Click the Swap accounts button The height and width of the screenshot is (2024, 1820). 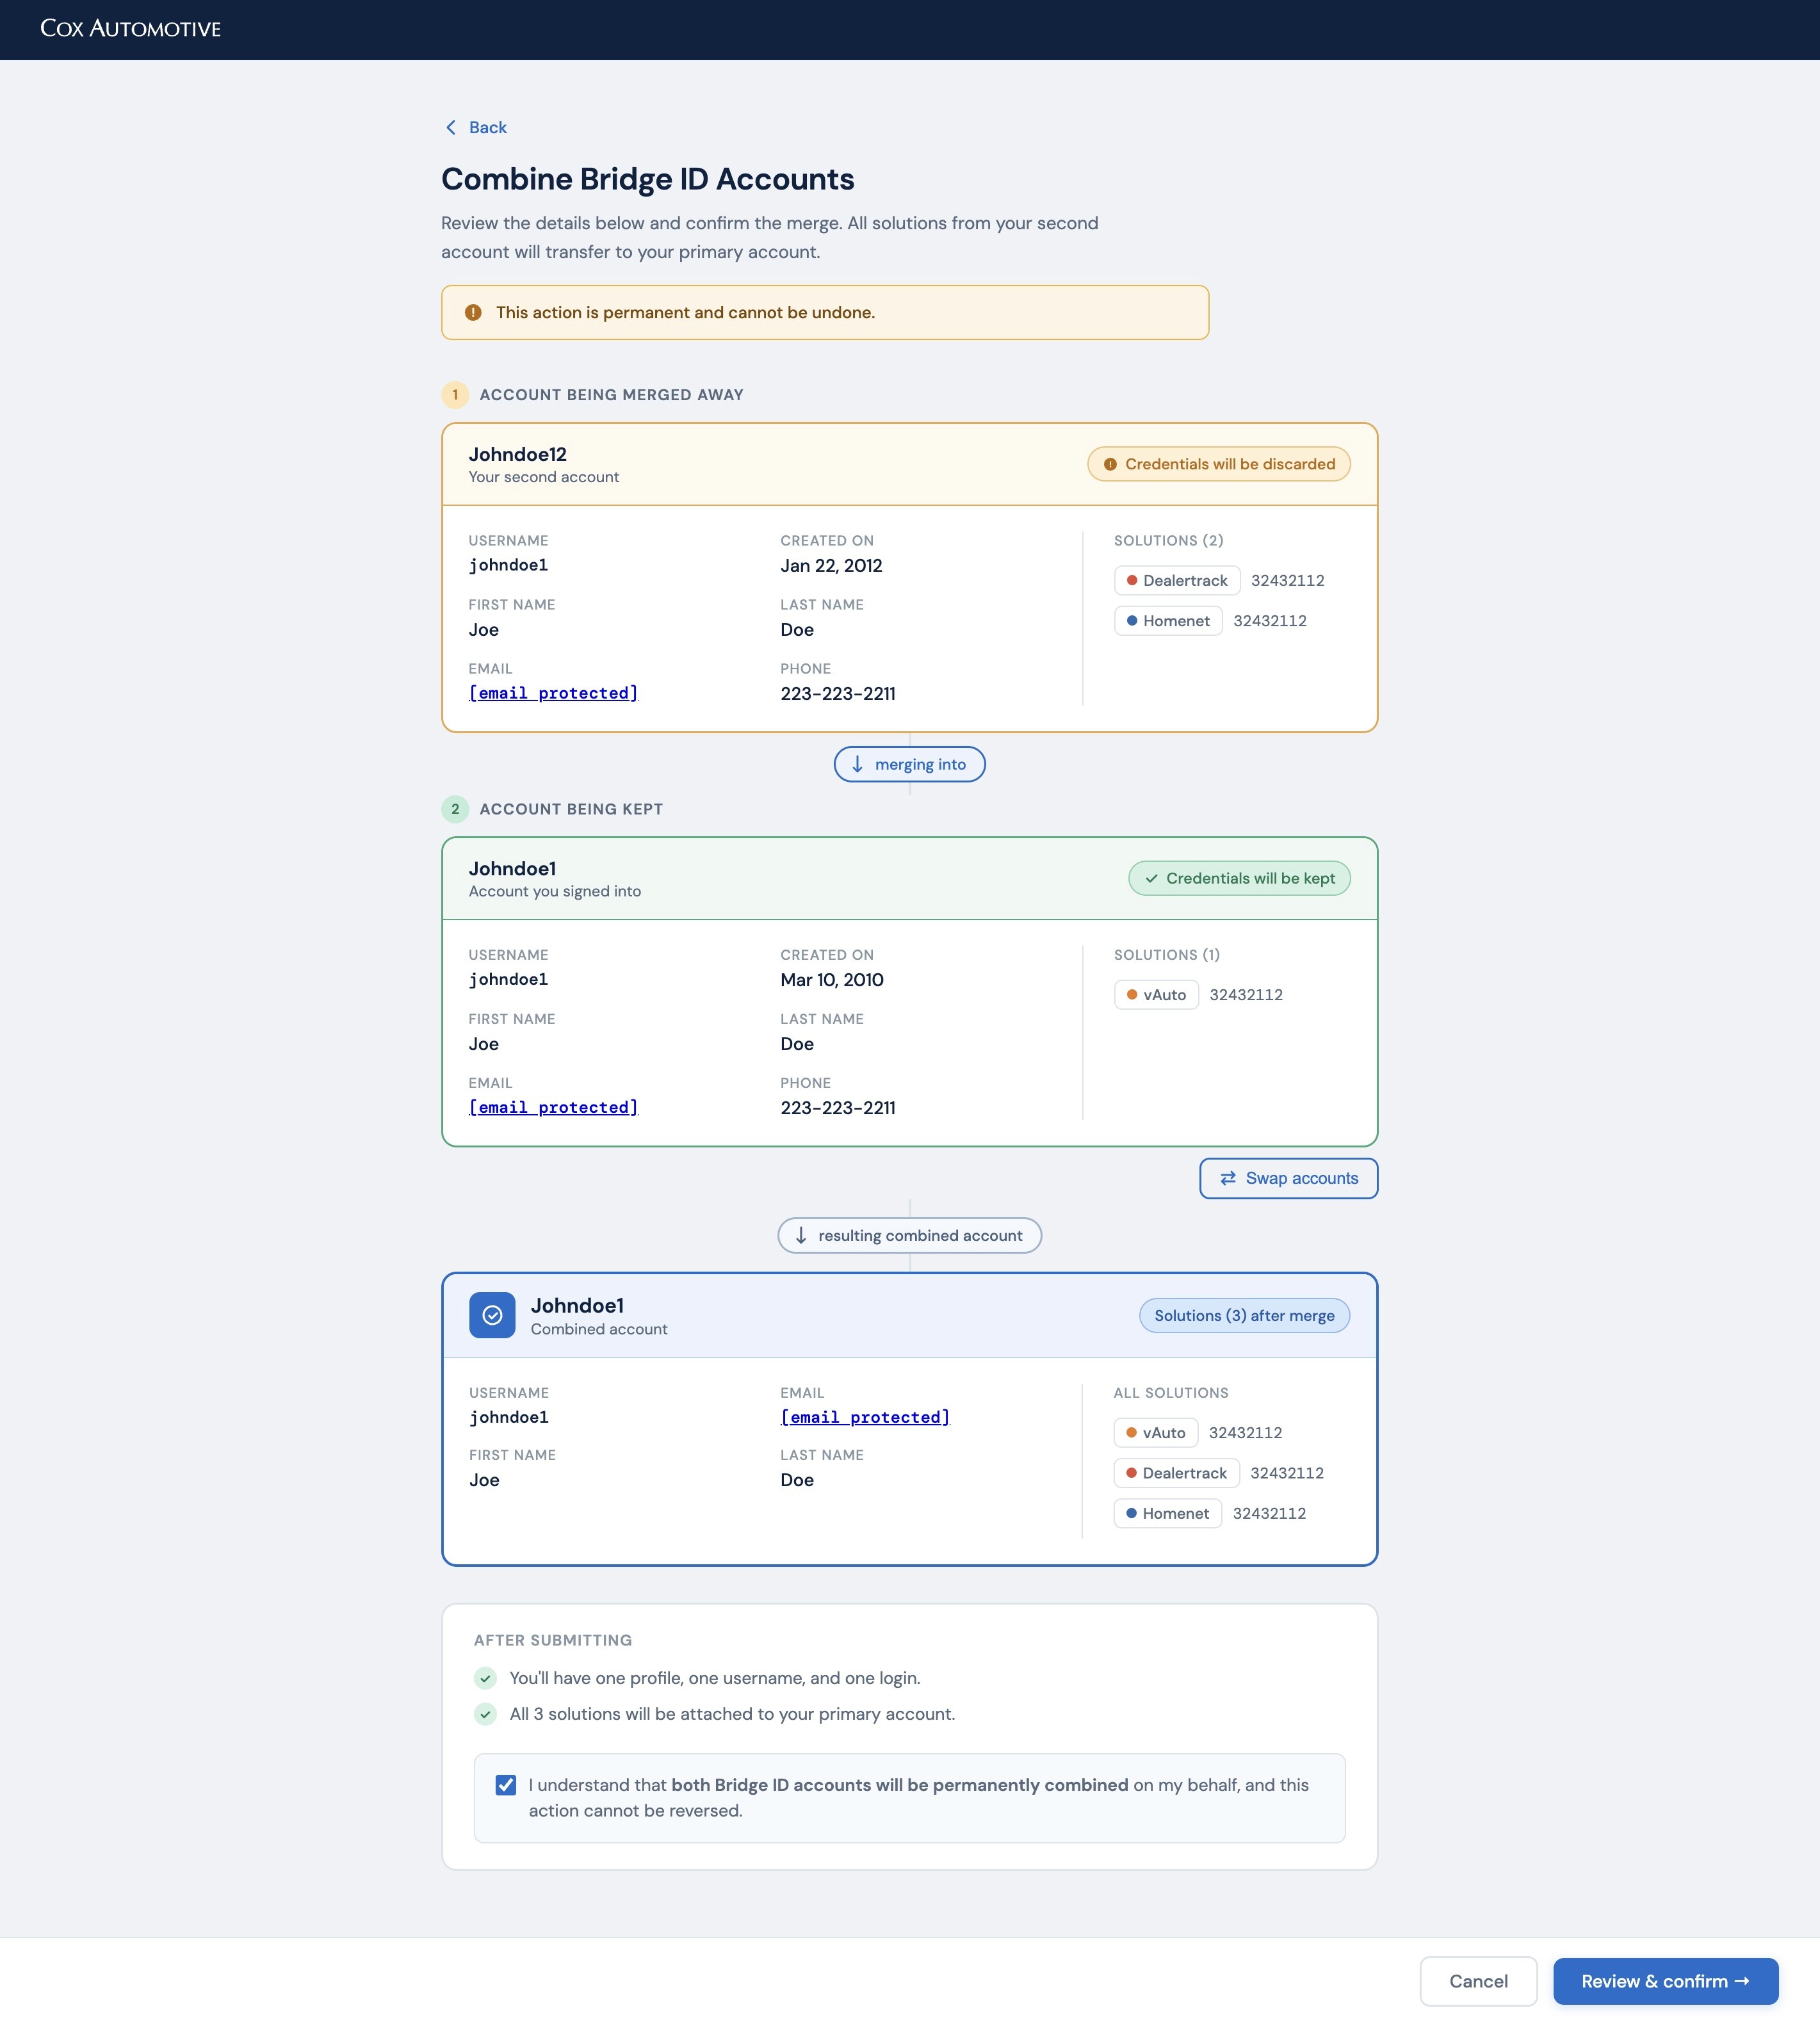pos(1288,1178)
